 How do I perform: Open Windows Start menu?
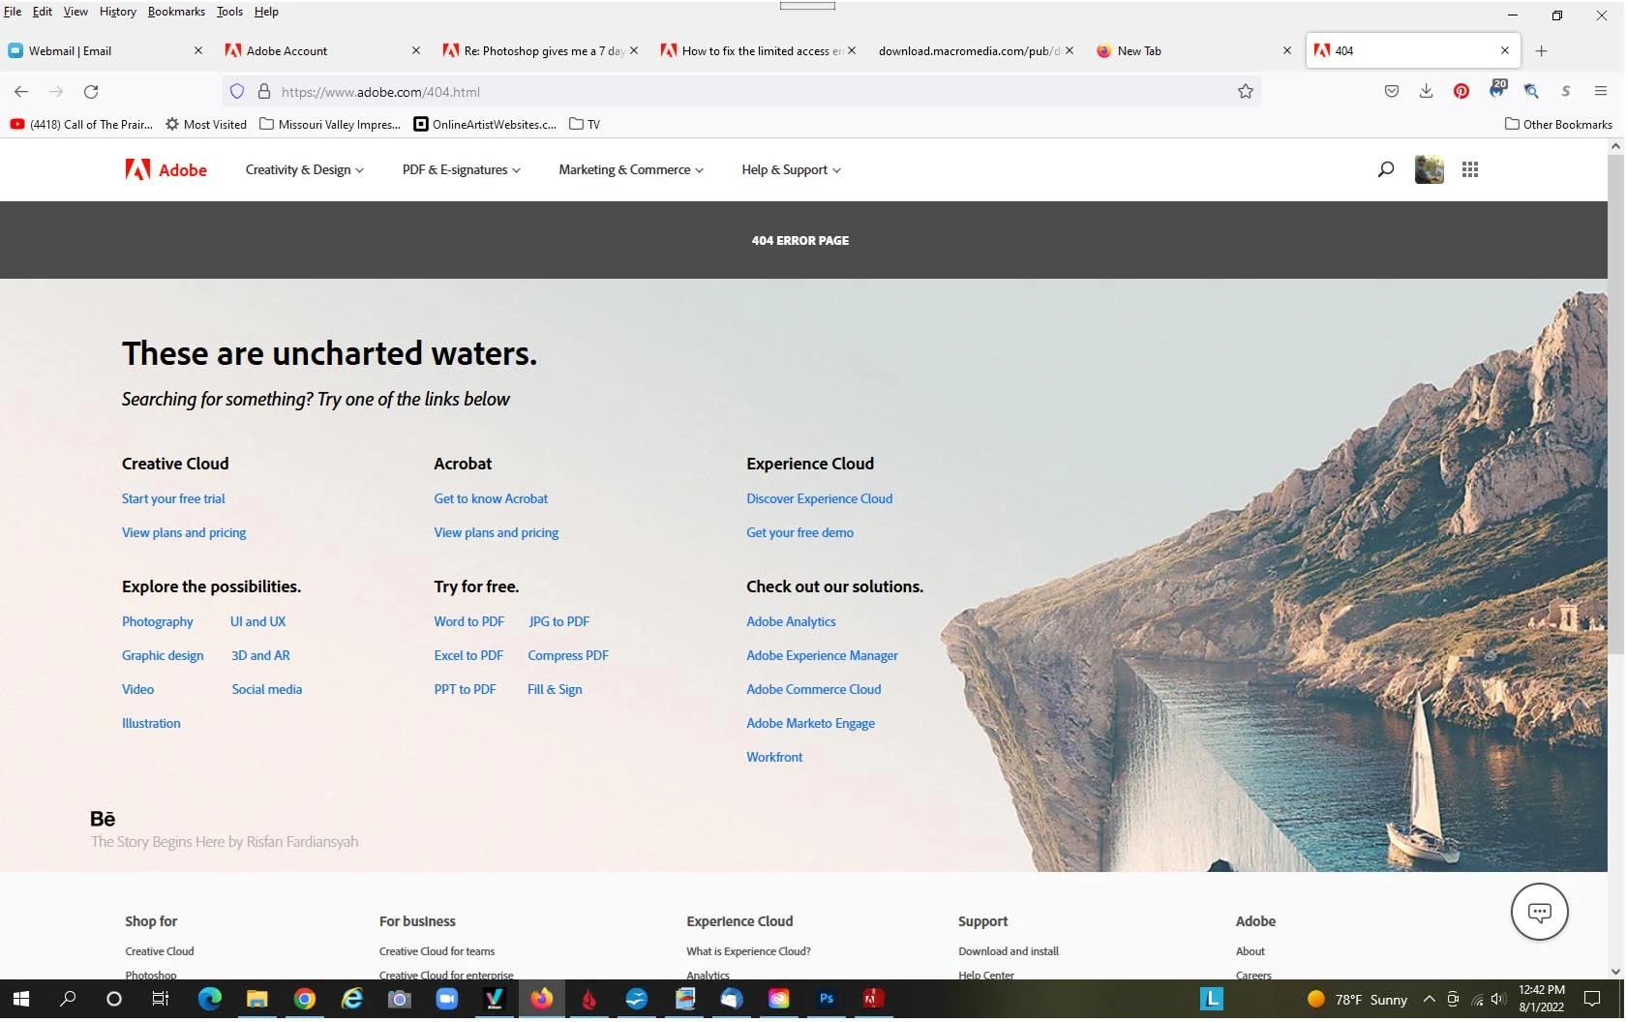[x=21, y=1000]
